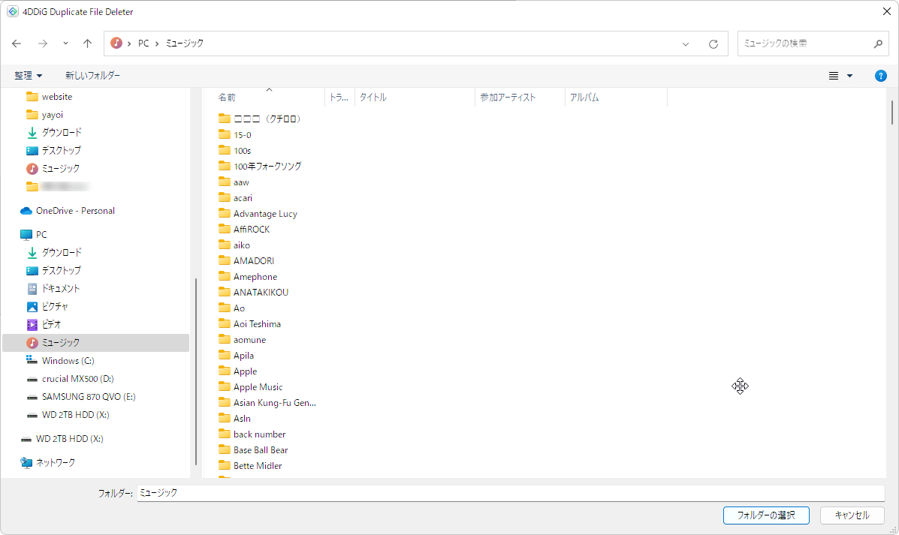Open Windows (C:) drive
The width and height of the screenshot is (899, 535).
pyautogui.click(x=60, y=361)
